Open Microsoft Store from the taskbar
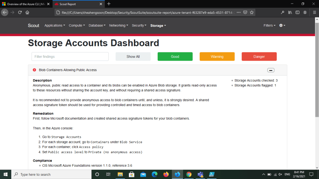319x179 pixels. [132, 174]
